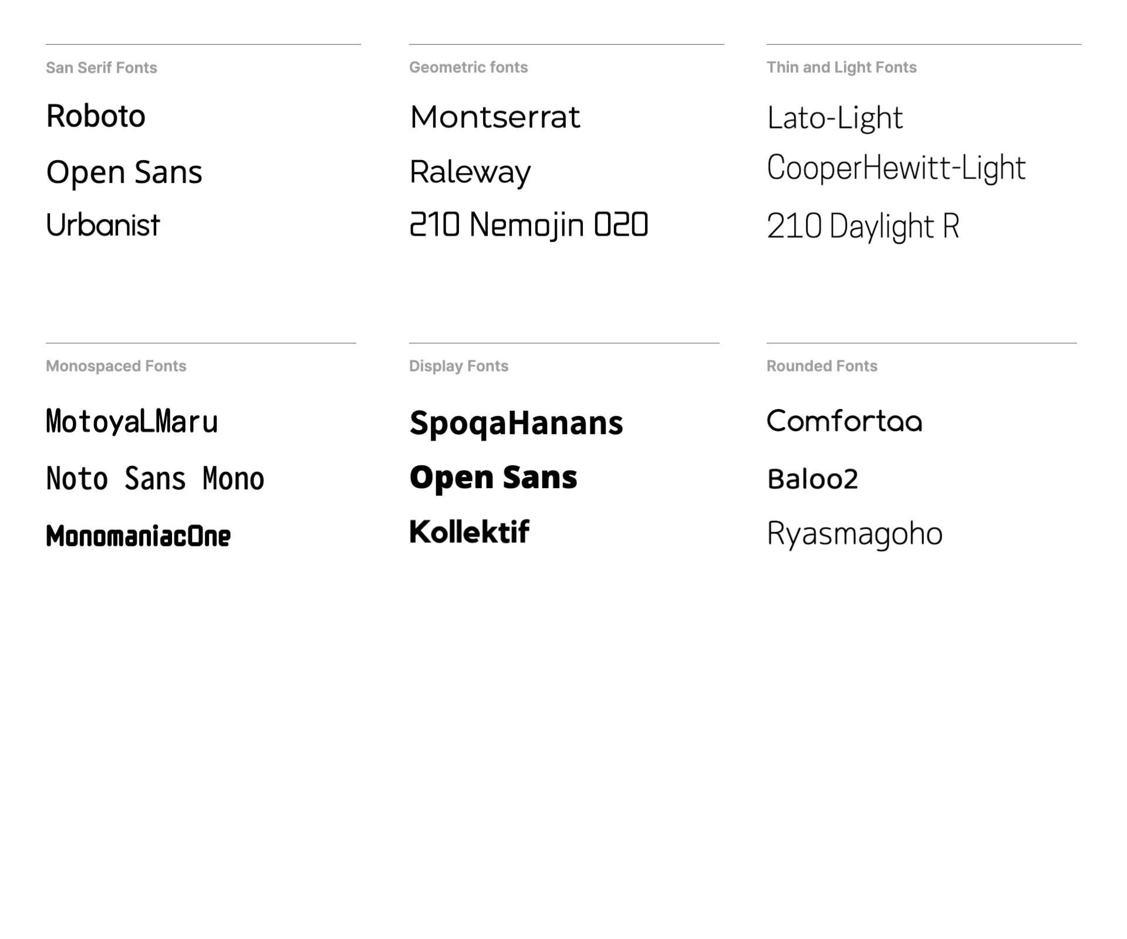Choose the 210 Daylight R font

[863, 227]
